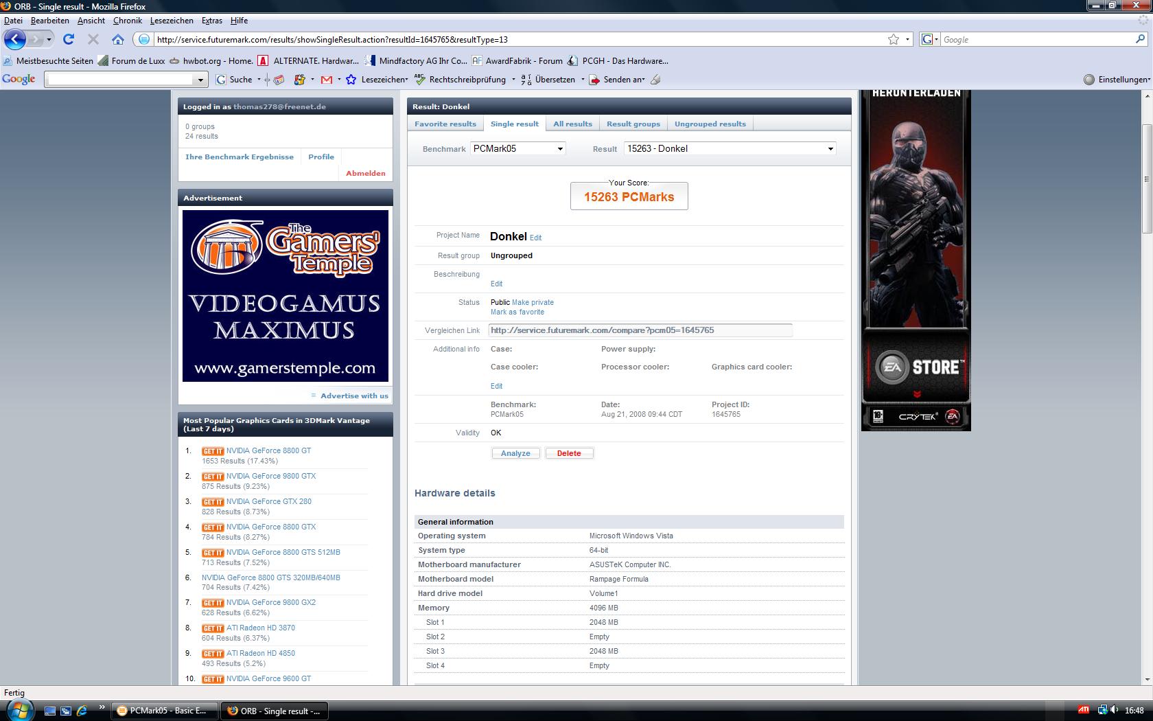Click the red Delete button
The width and height of the screenshot is (1153, 721).
click(569, 453)
